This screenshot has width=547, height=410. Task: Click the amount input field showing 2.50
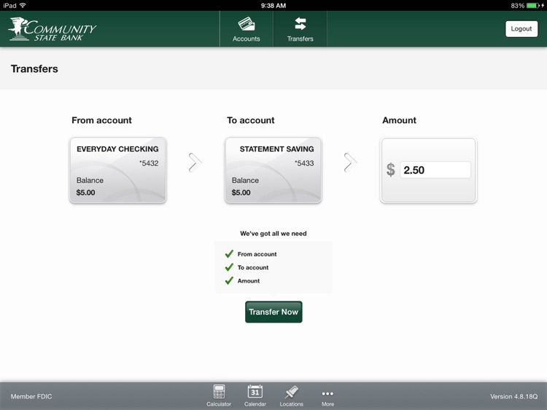435,170
